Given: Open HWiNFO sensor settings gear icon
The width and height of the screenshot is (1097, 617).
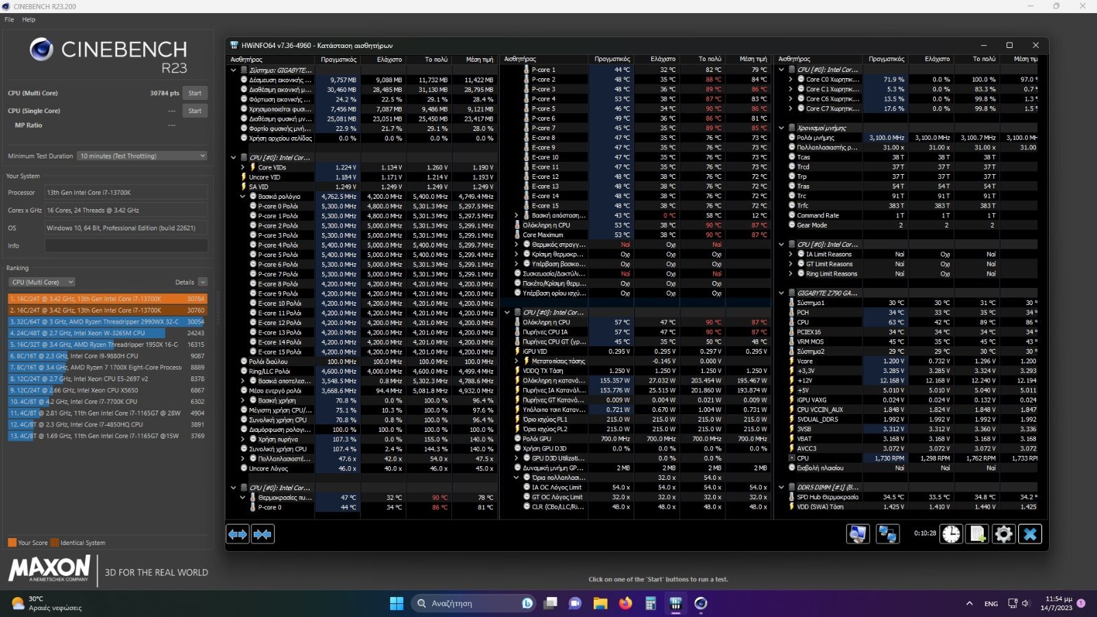Looking at the screenshot, I should coord(1004,534).
